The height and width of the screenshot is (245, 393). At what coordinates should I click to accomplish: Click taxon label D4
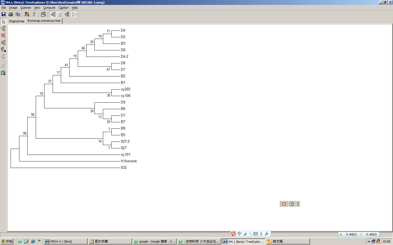[123, 30]
